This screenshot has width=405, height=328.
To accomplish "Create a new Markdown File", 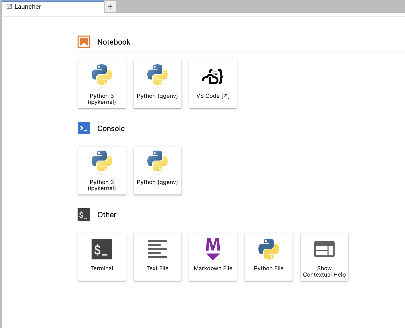I will [x=213, y=257].
